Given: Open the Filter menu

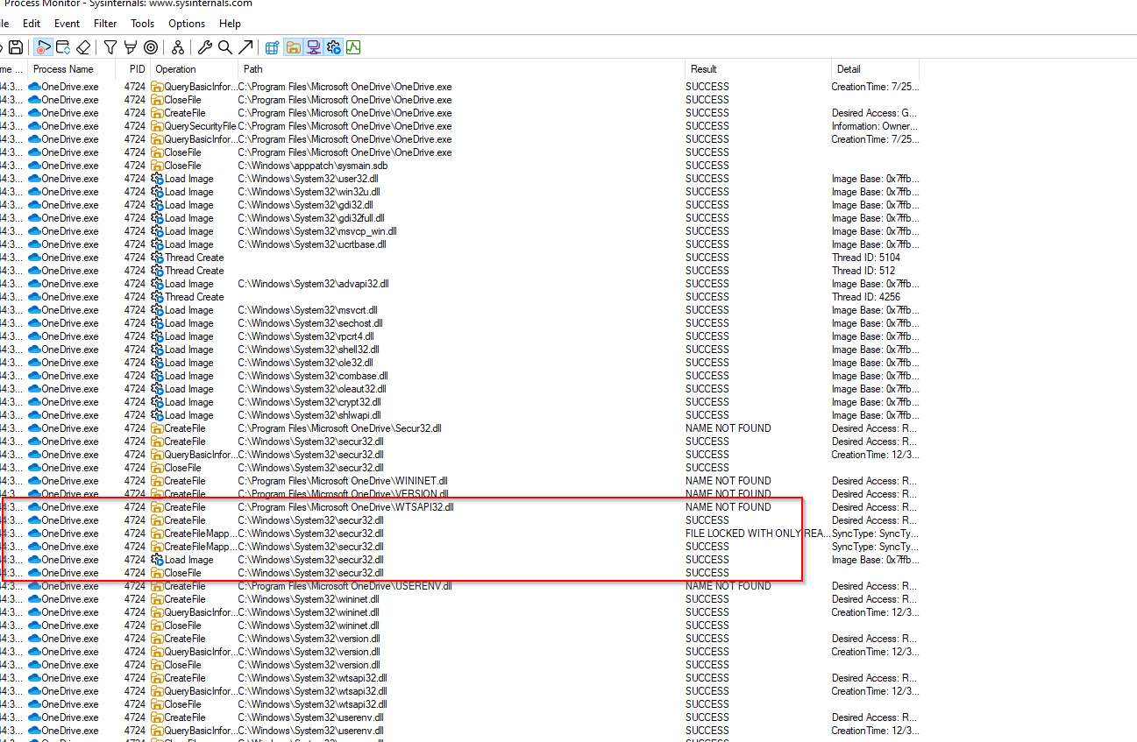Looking at the screenshot, I should click(105, 24).
